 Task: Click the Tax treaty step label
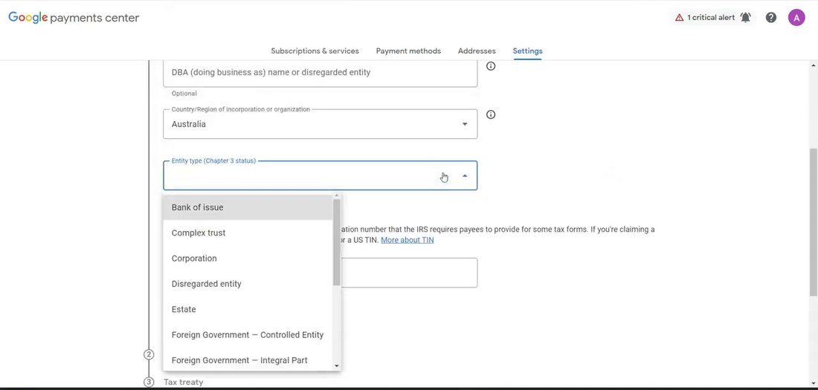[x=184, y=382]
